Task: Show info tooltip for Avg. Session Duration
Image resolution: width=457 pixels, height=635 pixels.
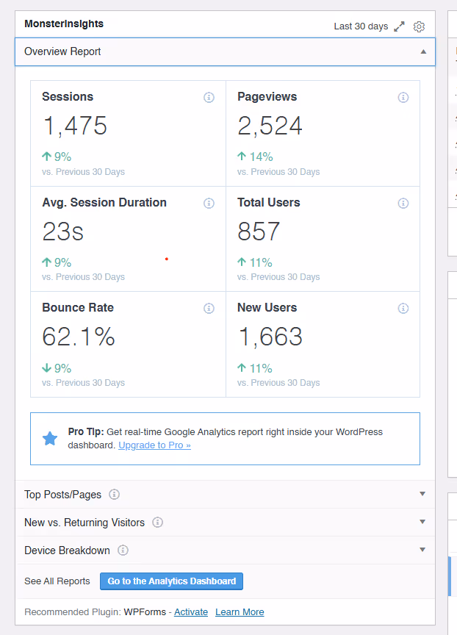Action: pyautogui.click(x=209, y=204)
